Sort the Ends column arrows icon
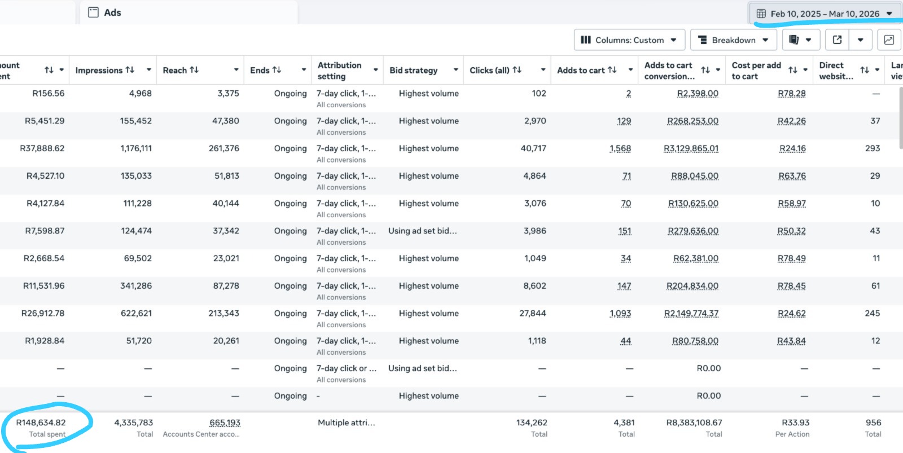 coord(277,70)
